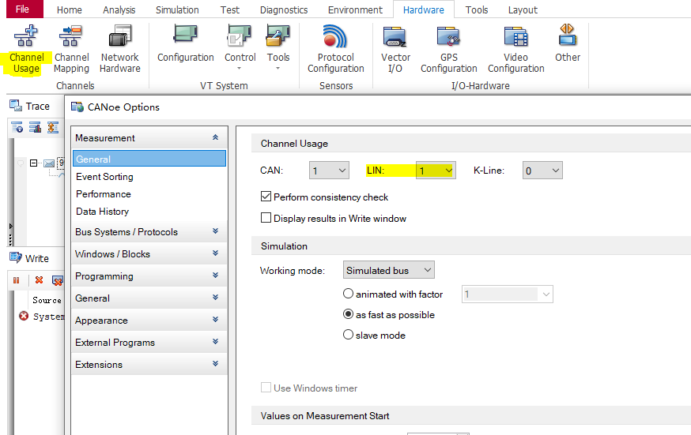
Task: Switch to the Test tab
Action: coord(229,9)
